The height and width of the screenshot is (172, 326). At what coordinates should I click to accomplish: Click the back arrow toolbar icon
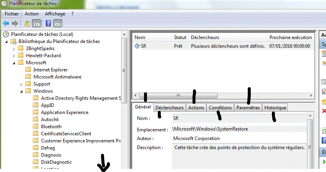(6, 23)
